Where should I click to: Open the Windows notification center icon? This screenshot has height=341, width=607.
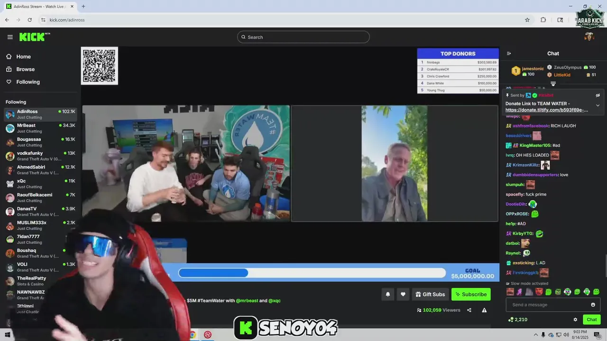click(x=597, y=335)
